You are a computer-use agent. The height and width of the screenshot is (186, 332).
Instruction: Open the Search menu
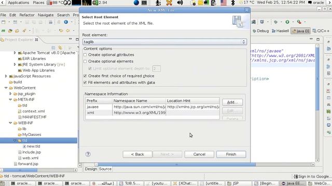coord(63,15)
